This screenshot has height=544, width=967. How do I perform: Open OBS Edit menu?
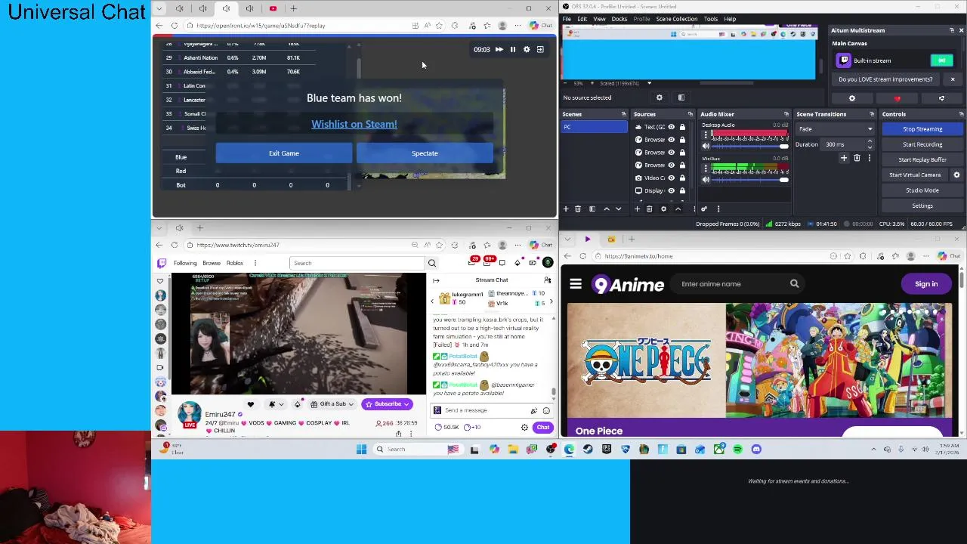point(582,19)
